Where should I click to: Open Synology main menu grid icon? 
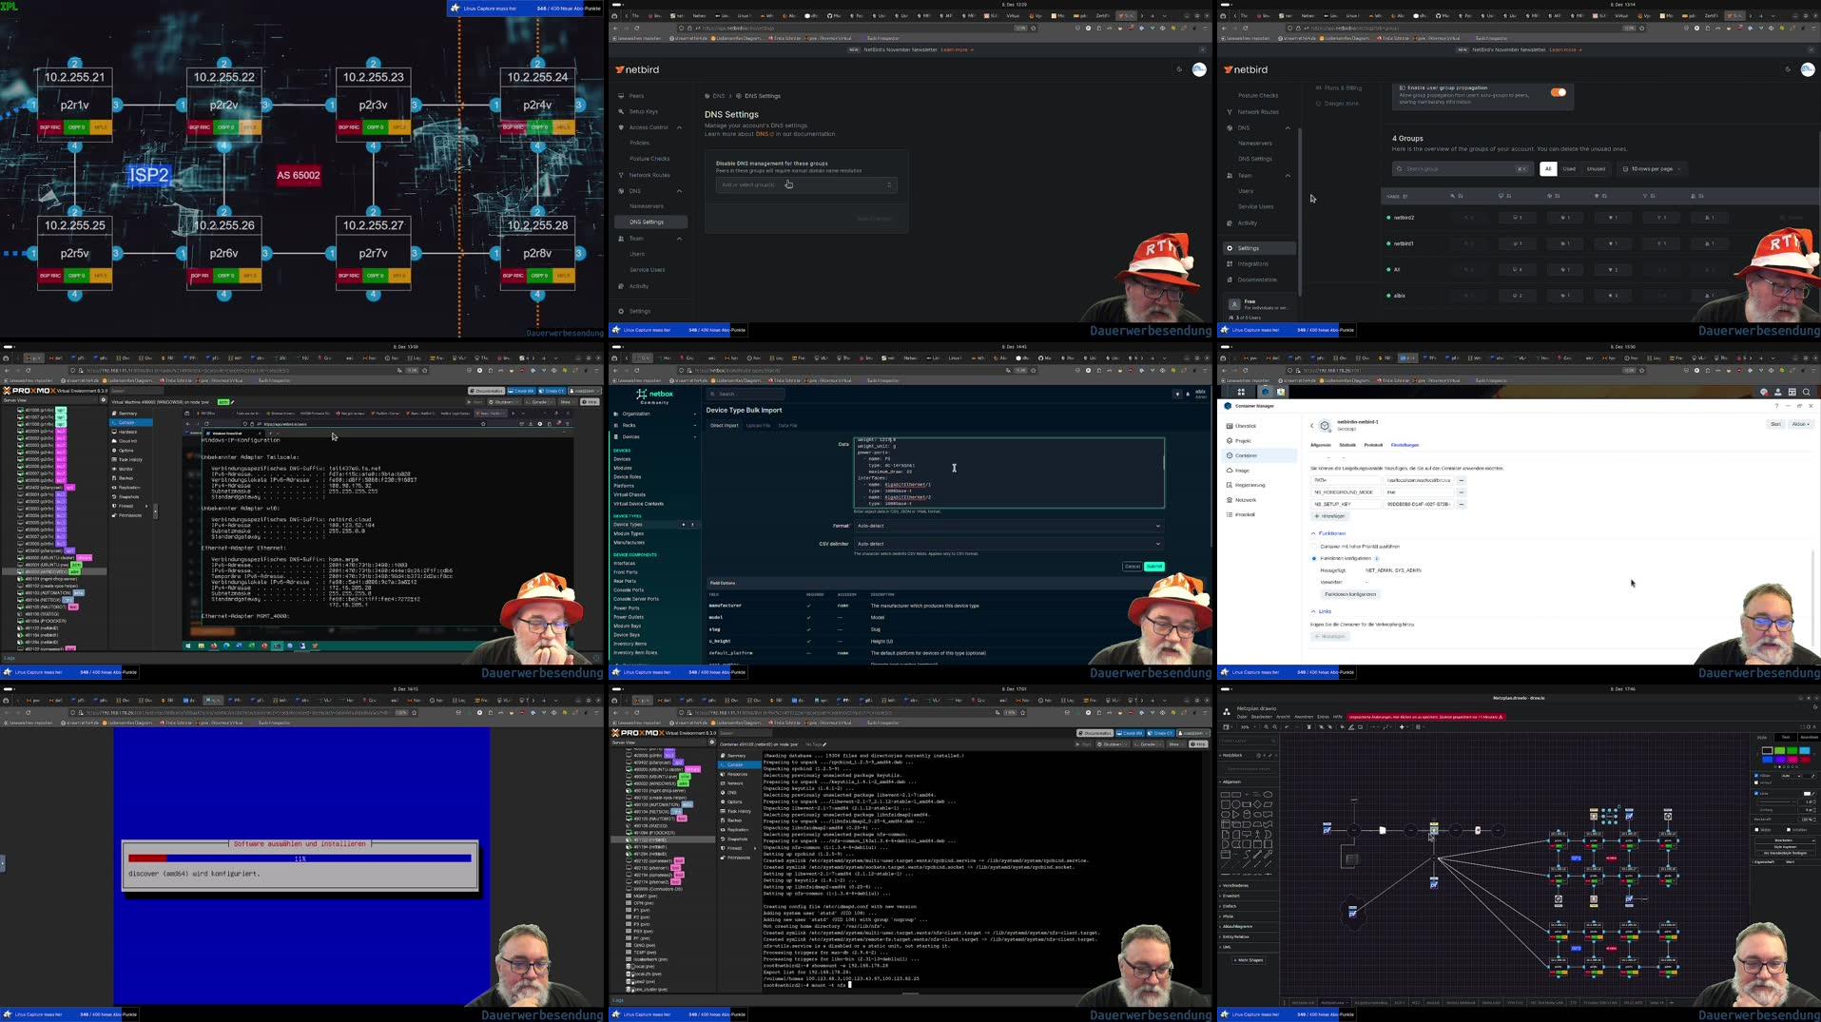1241,392
